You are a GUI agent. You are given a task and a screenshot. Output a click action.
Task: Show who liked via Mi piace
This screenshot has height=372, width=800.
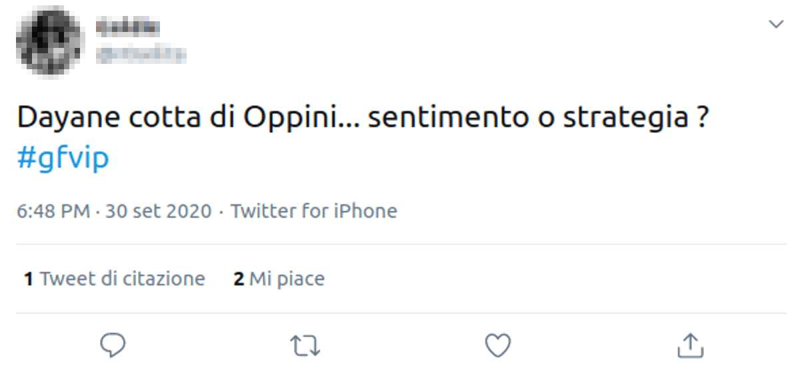click(x=287, y=278)
